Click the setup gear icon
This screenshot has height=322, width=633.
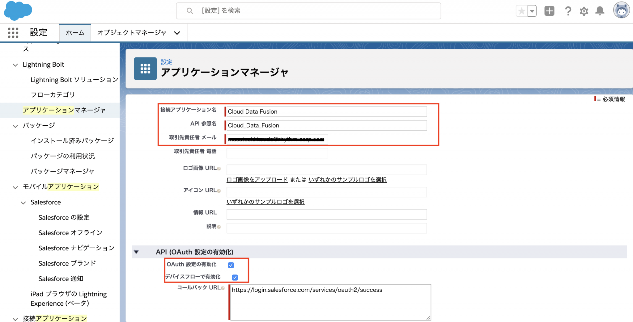[x=584, y=11]
